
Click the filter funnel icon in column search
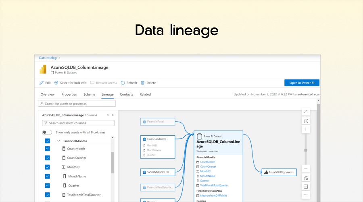[x=46, y=123]
